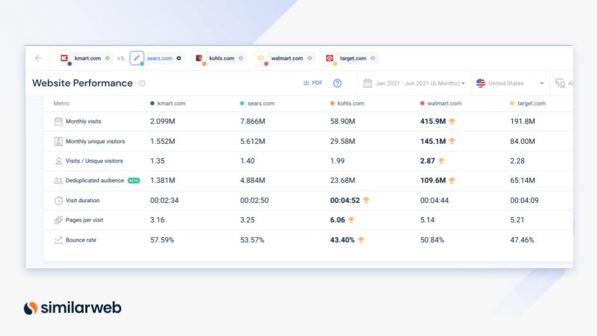The image size is (597, 336).
Task: Select the kmart.com tab chip
Action: (x=85, y=58)
